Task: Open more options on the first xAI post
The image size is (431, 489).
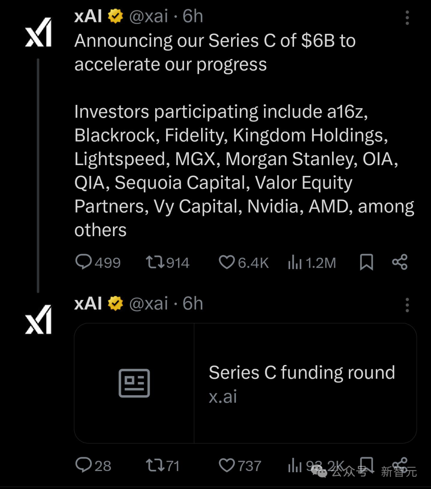Action: coord(407,18)
